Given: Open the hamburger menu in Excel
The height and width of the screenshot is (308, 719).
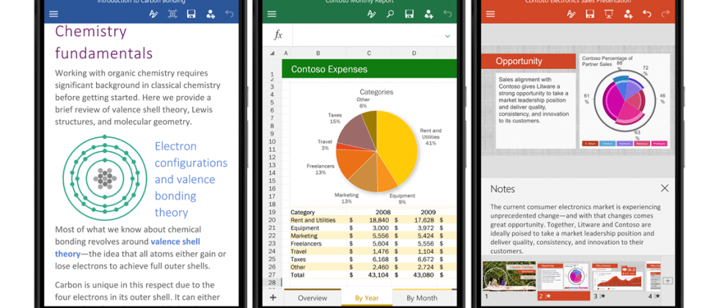Looking at the screenshot, I should [x=272, y=14].
